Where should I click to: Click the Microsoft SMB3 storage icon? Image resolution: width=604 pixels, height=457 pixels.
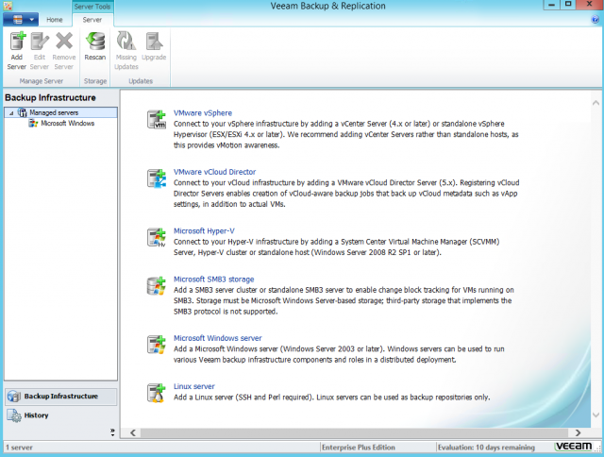click(x=156, y=285)
